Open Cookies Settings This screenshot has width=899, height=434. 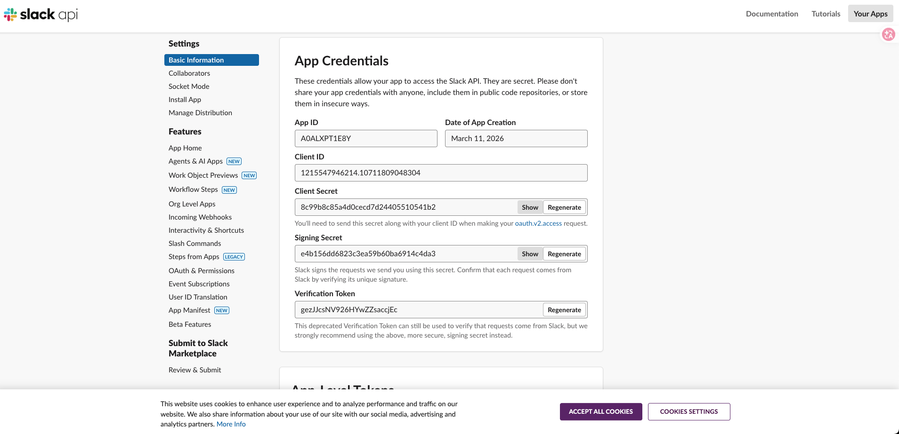[688, 411]
